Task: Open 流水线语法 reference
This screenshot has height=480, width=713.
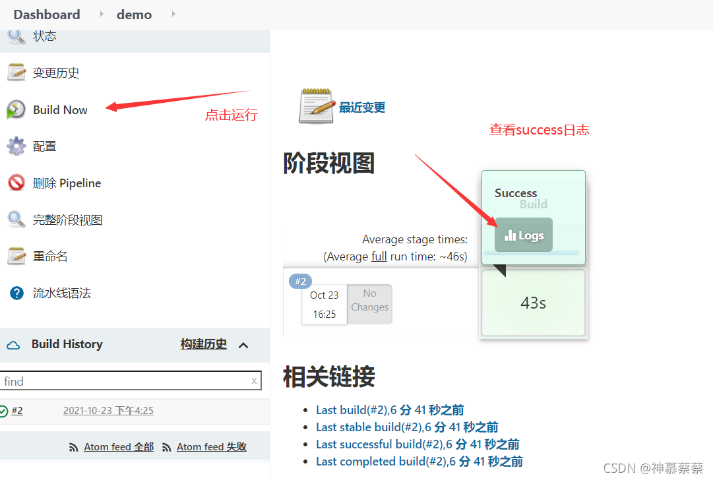Action: [x=62, y=293]
